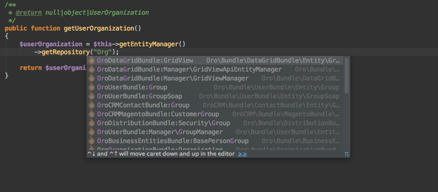Screen dimensions: 438x192
Task: Click Oro\Bundle\UserBundle\Entity\Group namespace path
Action: [x=277, y=87]
